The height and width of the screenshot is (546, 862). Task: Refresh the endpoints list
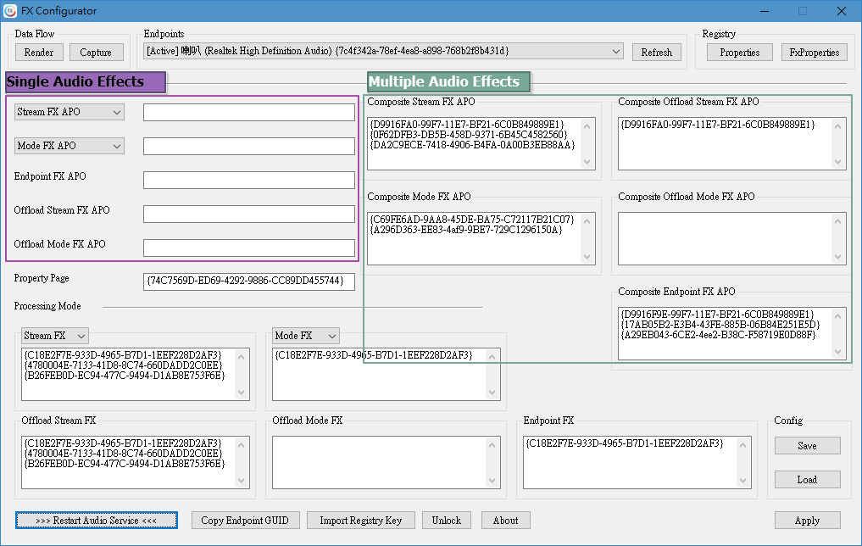pos(656,52)
